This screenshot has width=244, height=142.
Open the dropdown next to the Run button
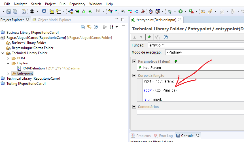point(186,11)
